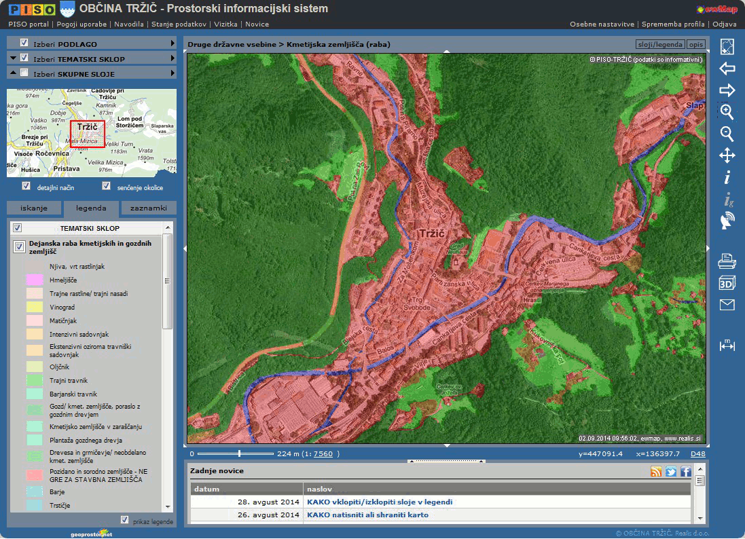Uncheck the 'detajlni način' checkbox
The width and height of the screenshot is (745, 539).
click(x=26, y=186)
